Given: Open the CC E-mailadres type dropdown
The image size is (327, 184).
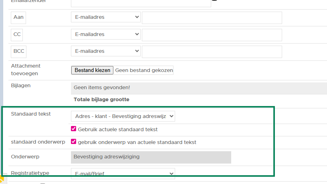Looking at the screenshot, I should tap(106, 34).
